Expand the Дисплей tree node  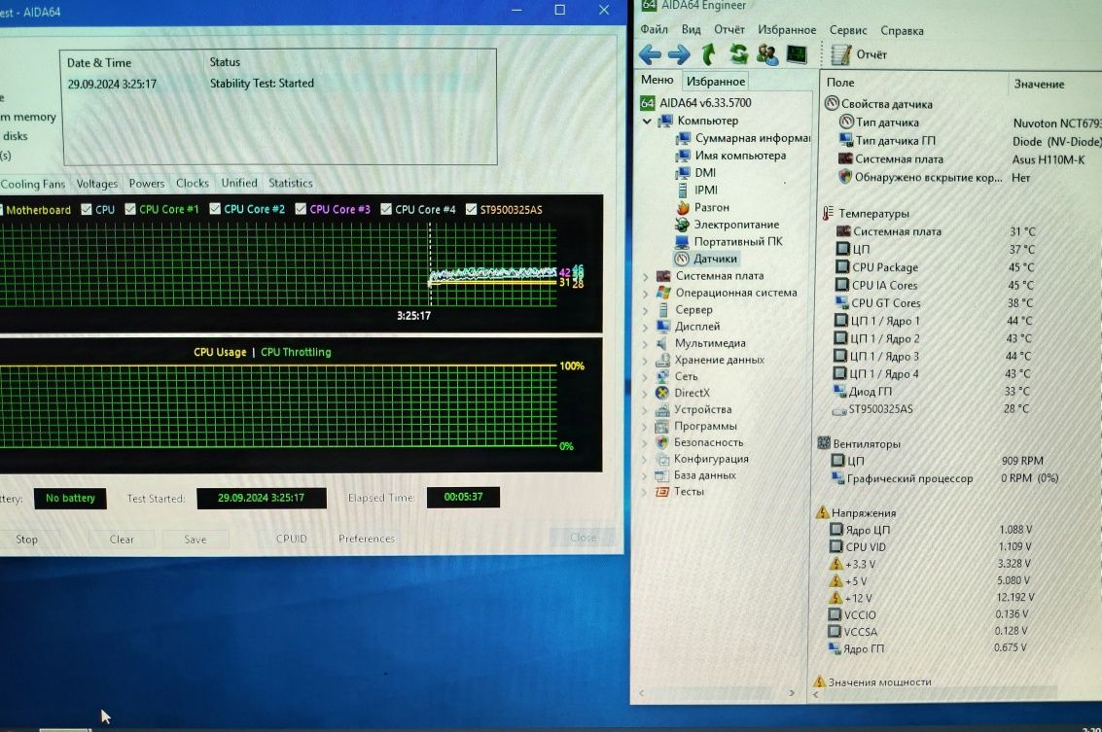pos(645,328)
